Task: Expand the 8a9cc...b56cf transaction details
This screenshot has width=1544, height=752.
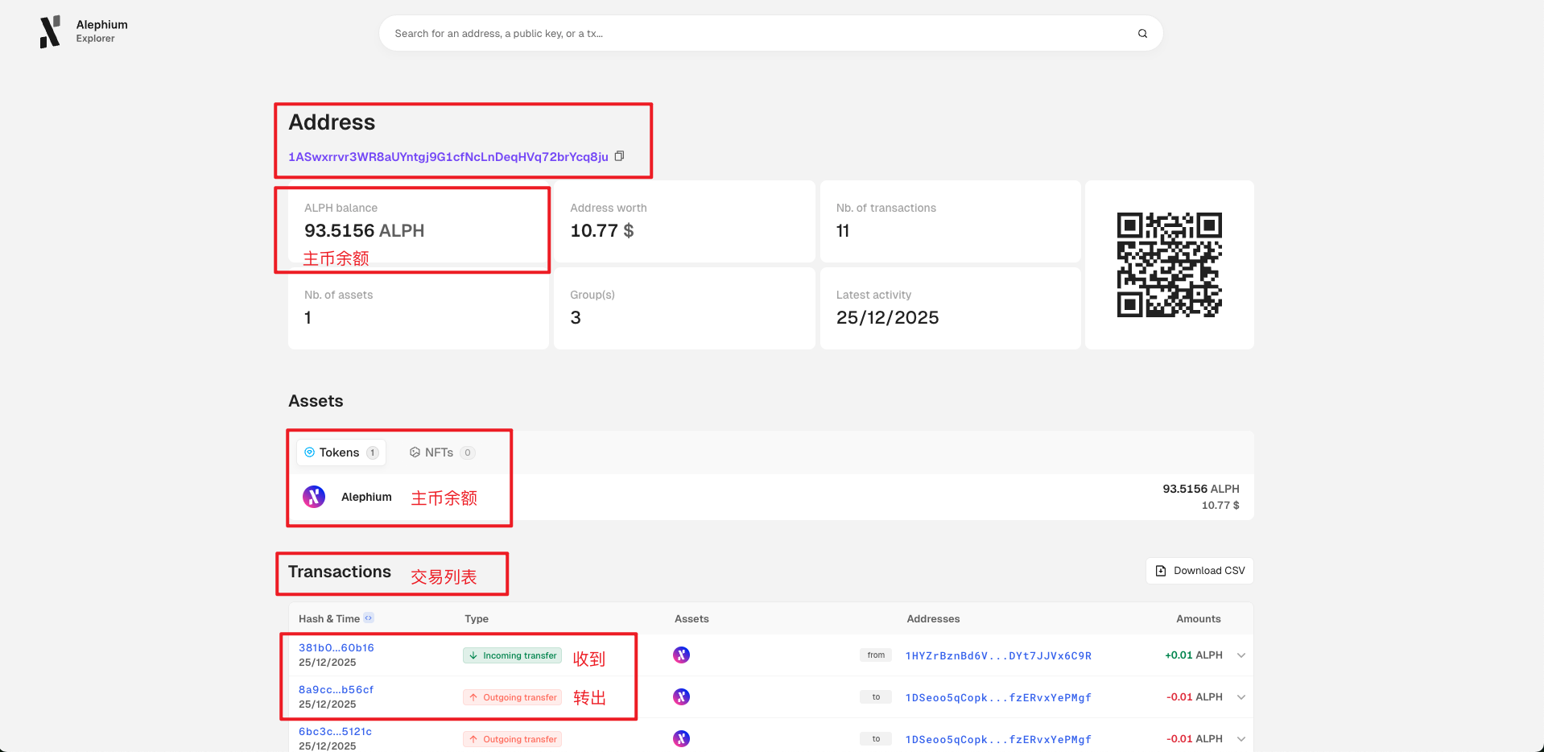Action: coord(1241,697)
